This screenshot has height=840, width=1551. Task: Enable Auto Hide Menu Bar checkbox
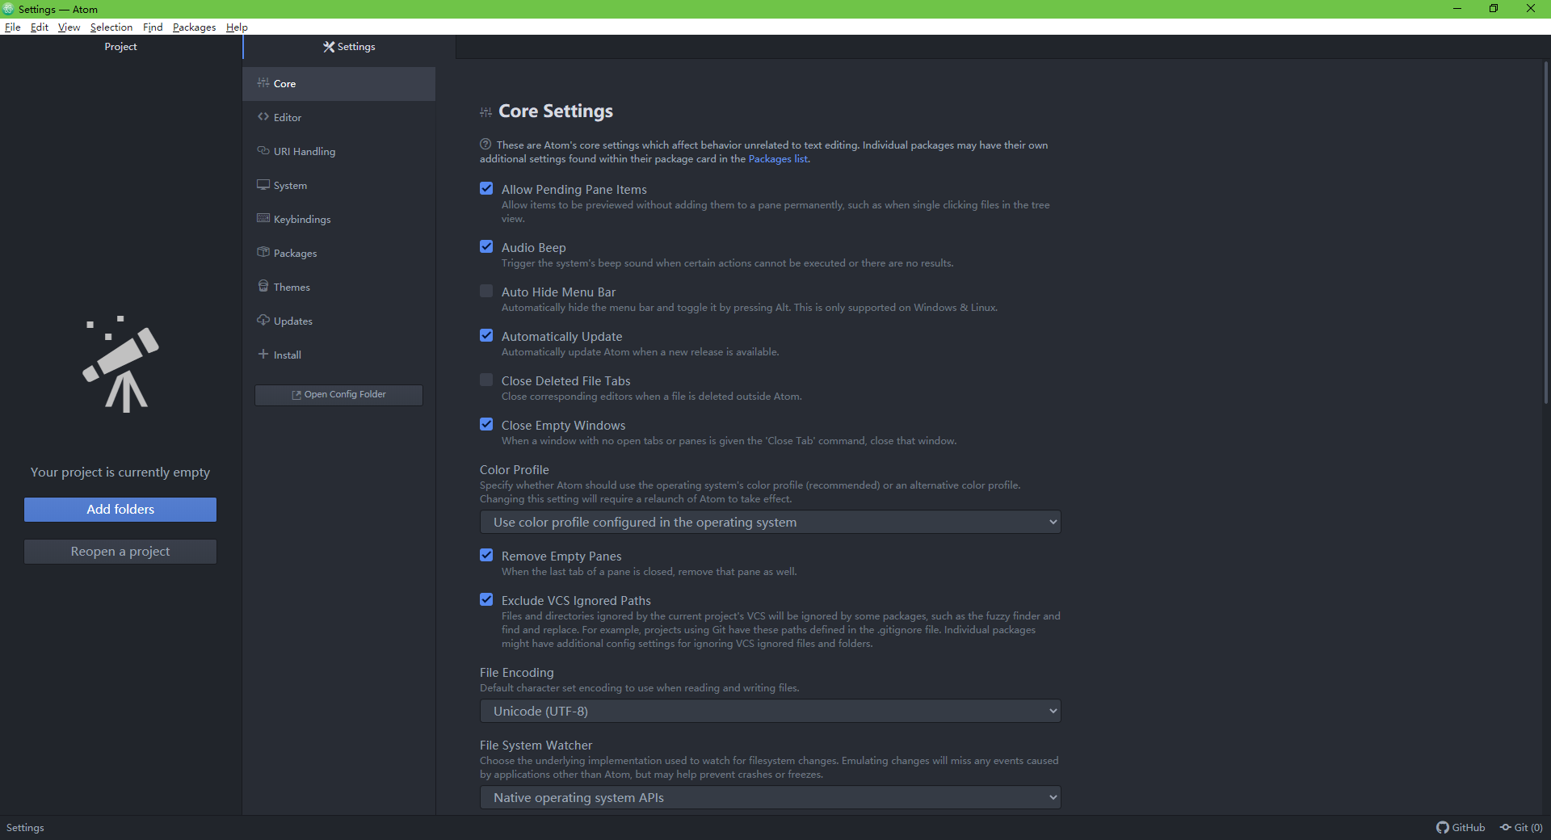click(486, 292)
